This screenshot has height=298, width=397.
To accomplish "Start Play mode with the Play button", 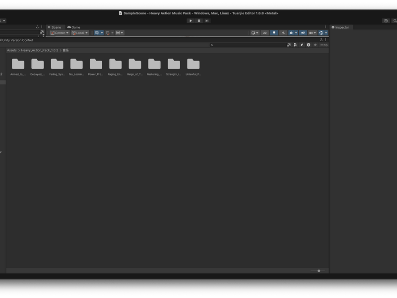I will pyautogui.click(x=191, y=21).
